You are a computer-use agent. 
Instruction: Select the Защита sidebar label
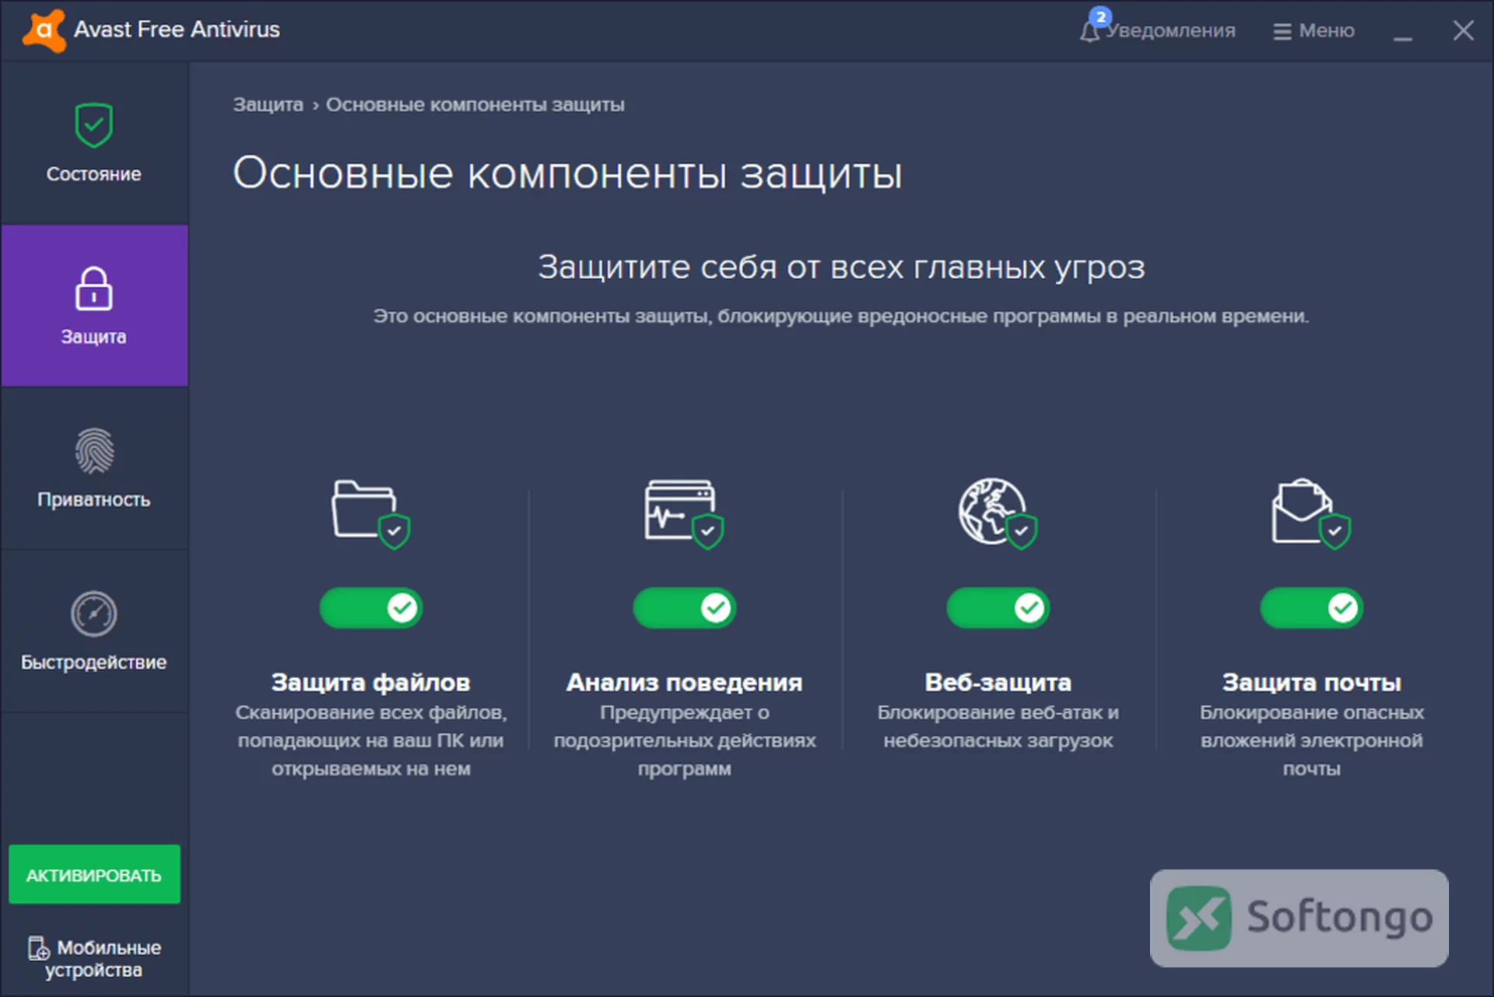(x=94, y=337)
